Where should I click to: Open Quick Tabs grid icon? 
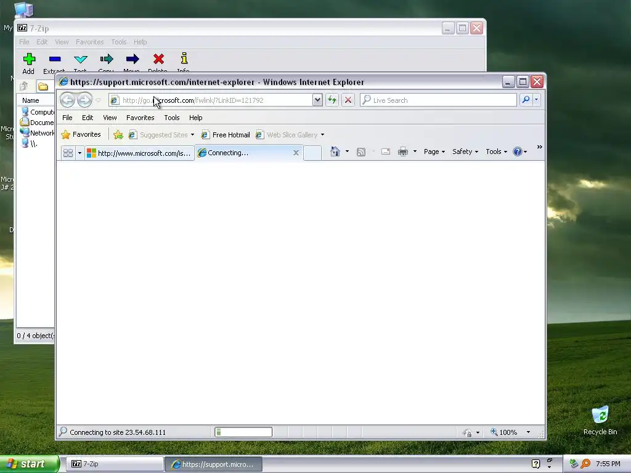(68, 153)
